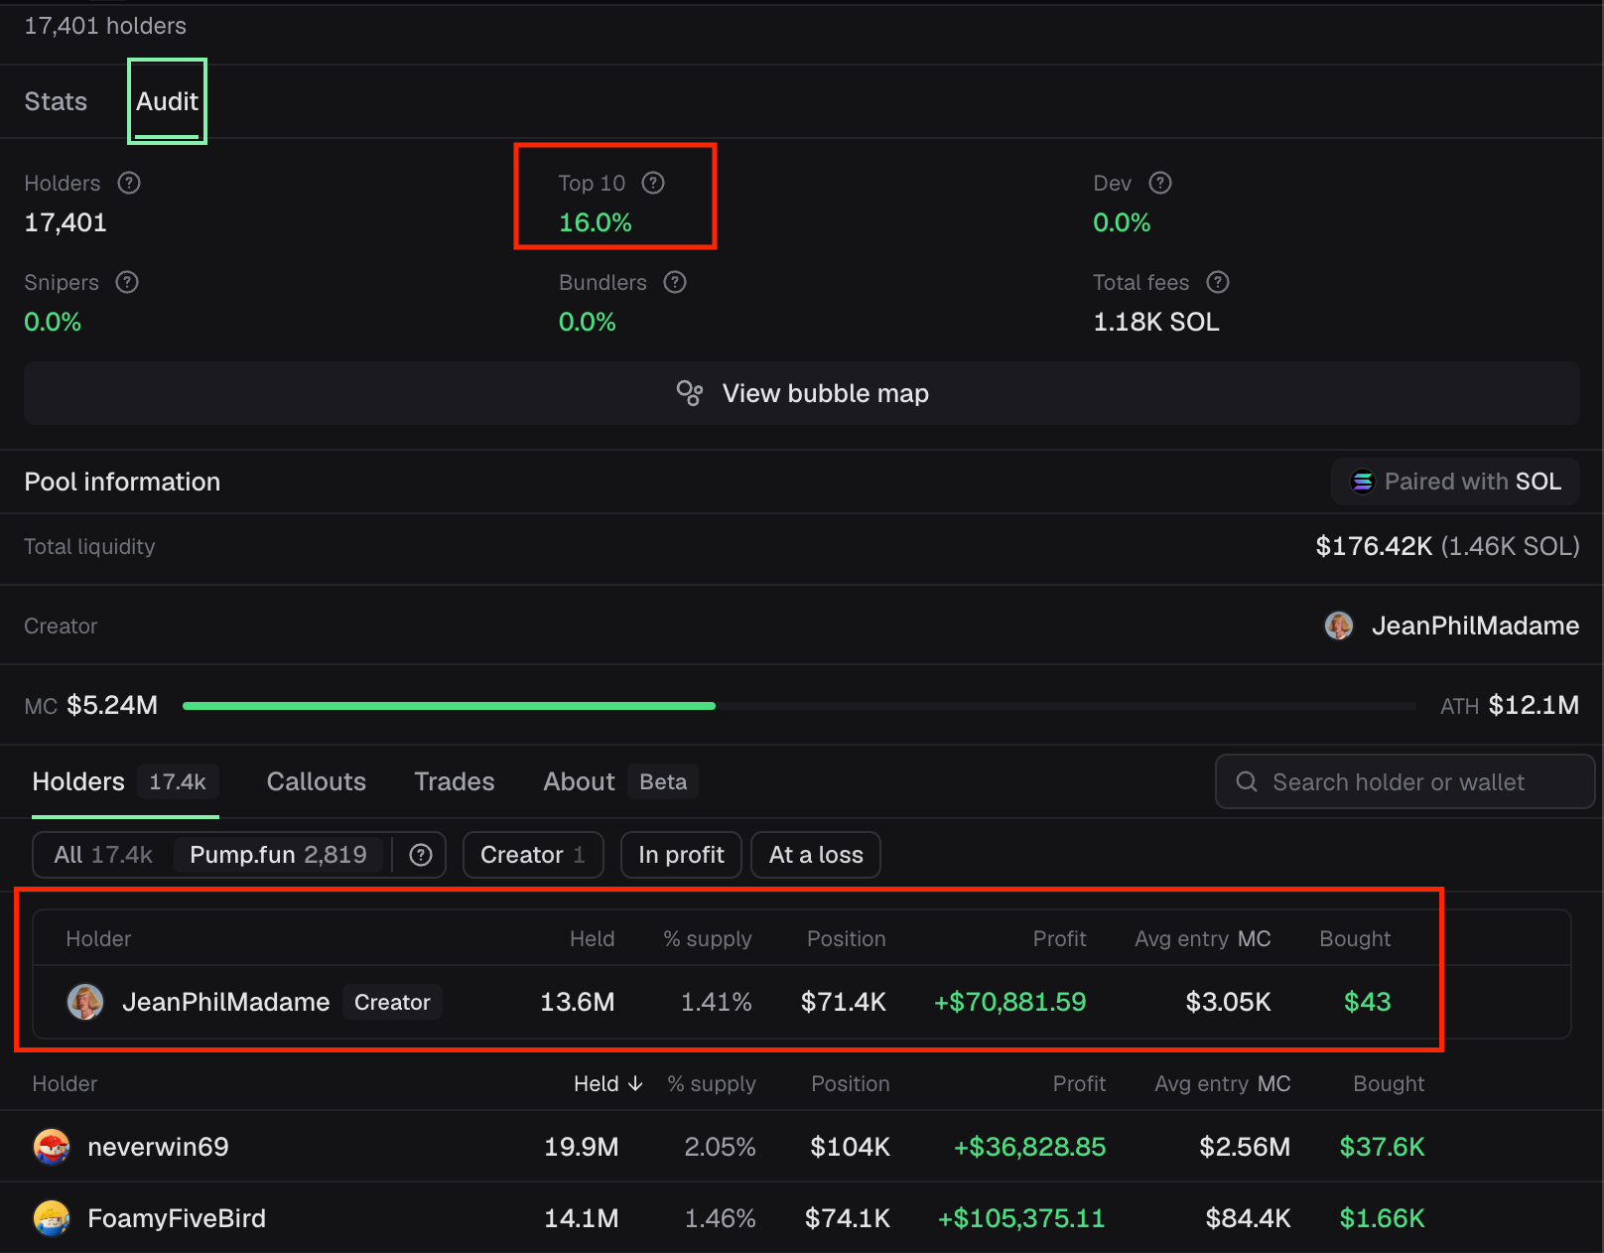Open FoamyFiveBird holder profile
Screen dimensions: 1604x1253
[x=177, y=1218]
